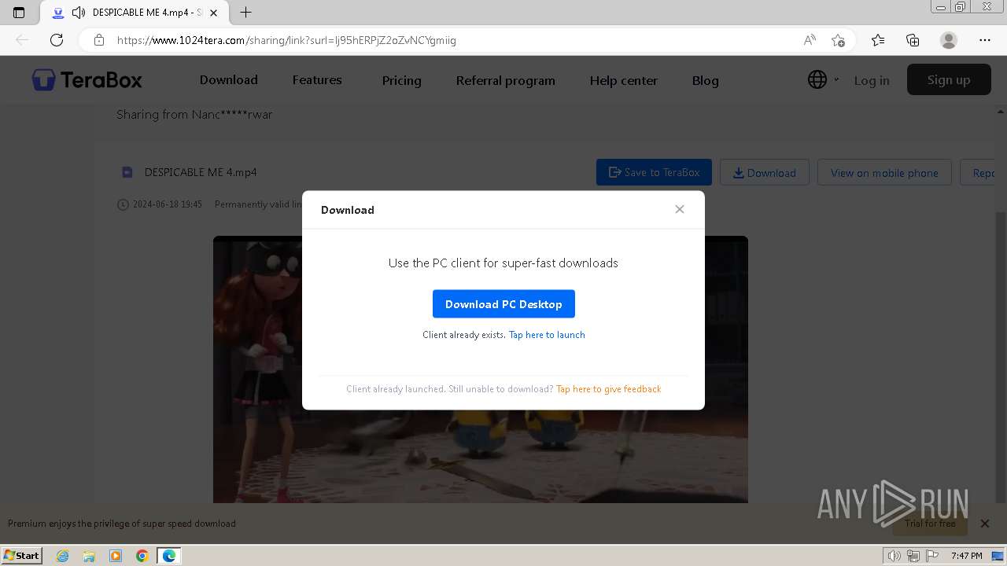Open a new browser tab
The width and height of the screenshot is (1007, 566).
click(x=245, y=13)
